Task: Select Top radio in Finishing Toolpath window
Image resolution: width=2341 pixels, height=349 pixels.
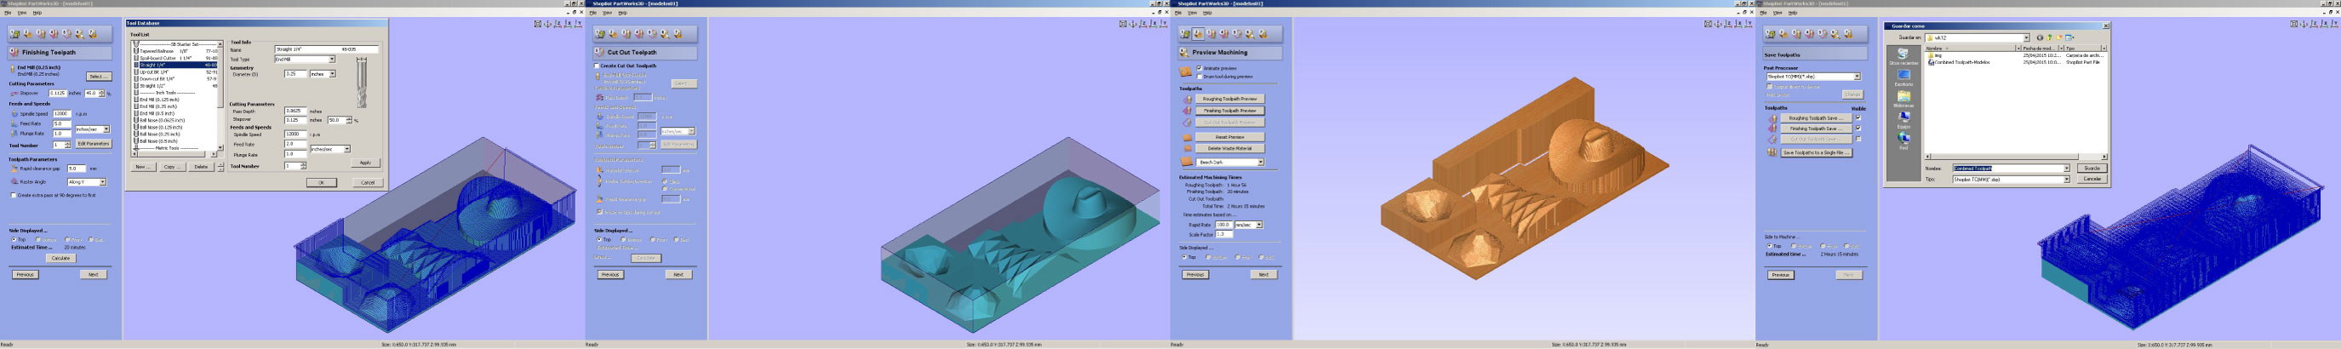Action: click(14, 239)
